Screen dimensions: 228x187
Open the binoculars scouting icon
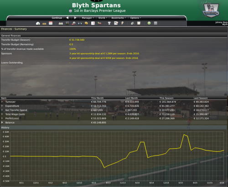point(80,23)
